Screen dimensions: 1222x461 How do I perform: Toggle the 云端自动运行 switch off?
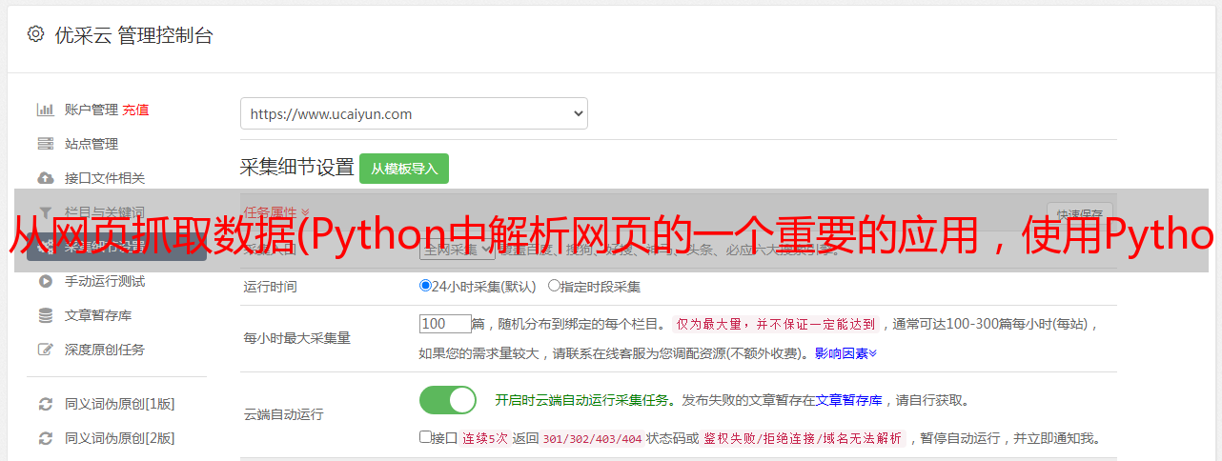point(448,400)
